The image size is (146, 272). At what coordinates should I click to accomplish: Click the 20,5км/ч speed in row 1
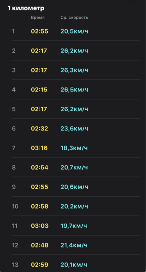click(74, 31)
